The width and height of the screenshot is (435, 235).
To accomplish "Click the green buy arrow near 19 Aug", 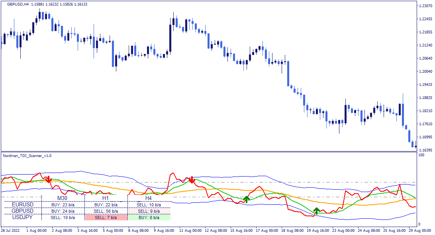I will coord(317,211).
